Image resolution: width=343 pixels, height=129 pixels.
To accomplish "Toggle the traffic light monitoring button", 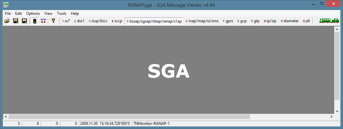I will click(35, 21).
